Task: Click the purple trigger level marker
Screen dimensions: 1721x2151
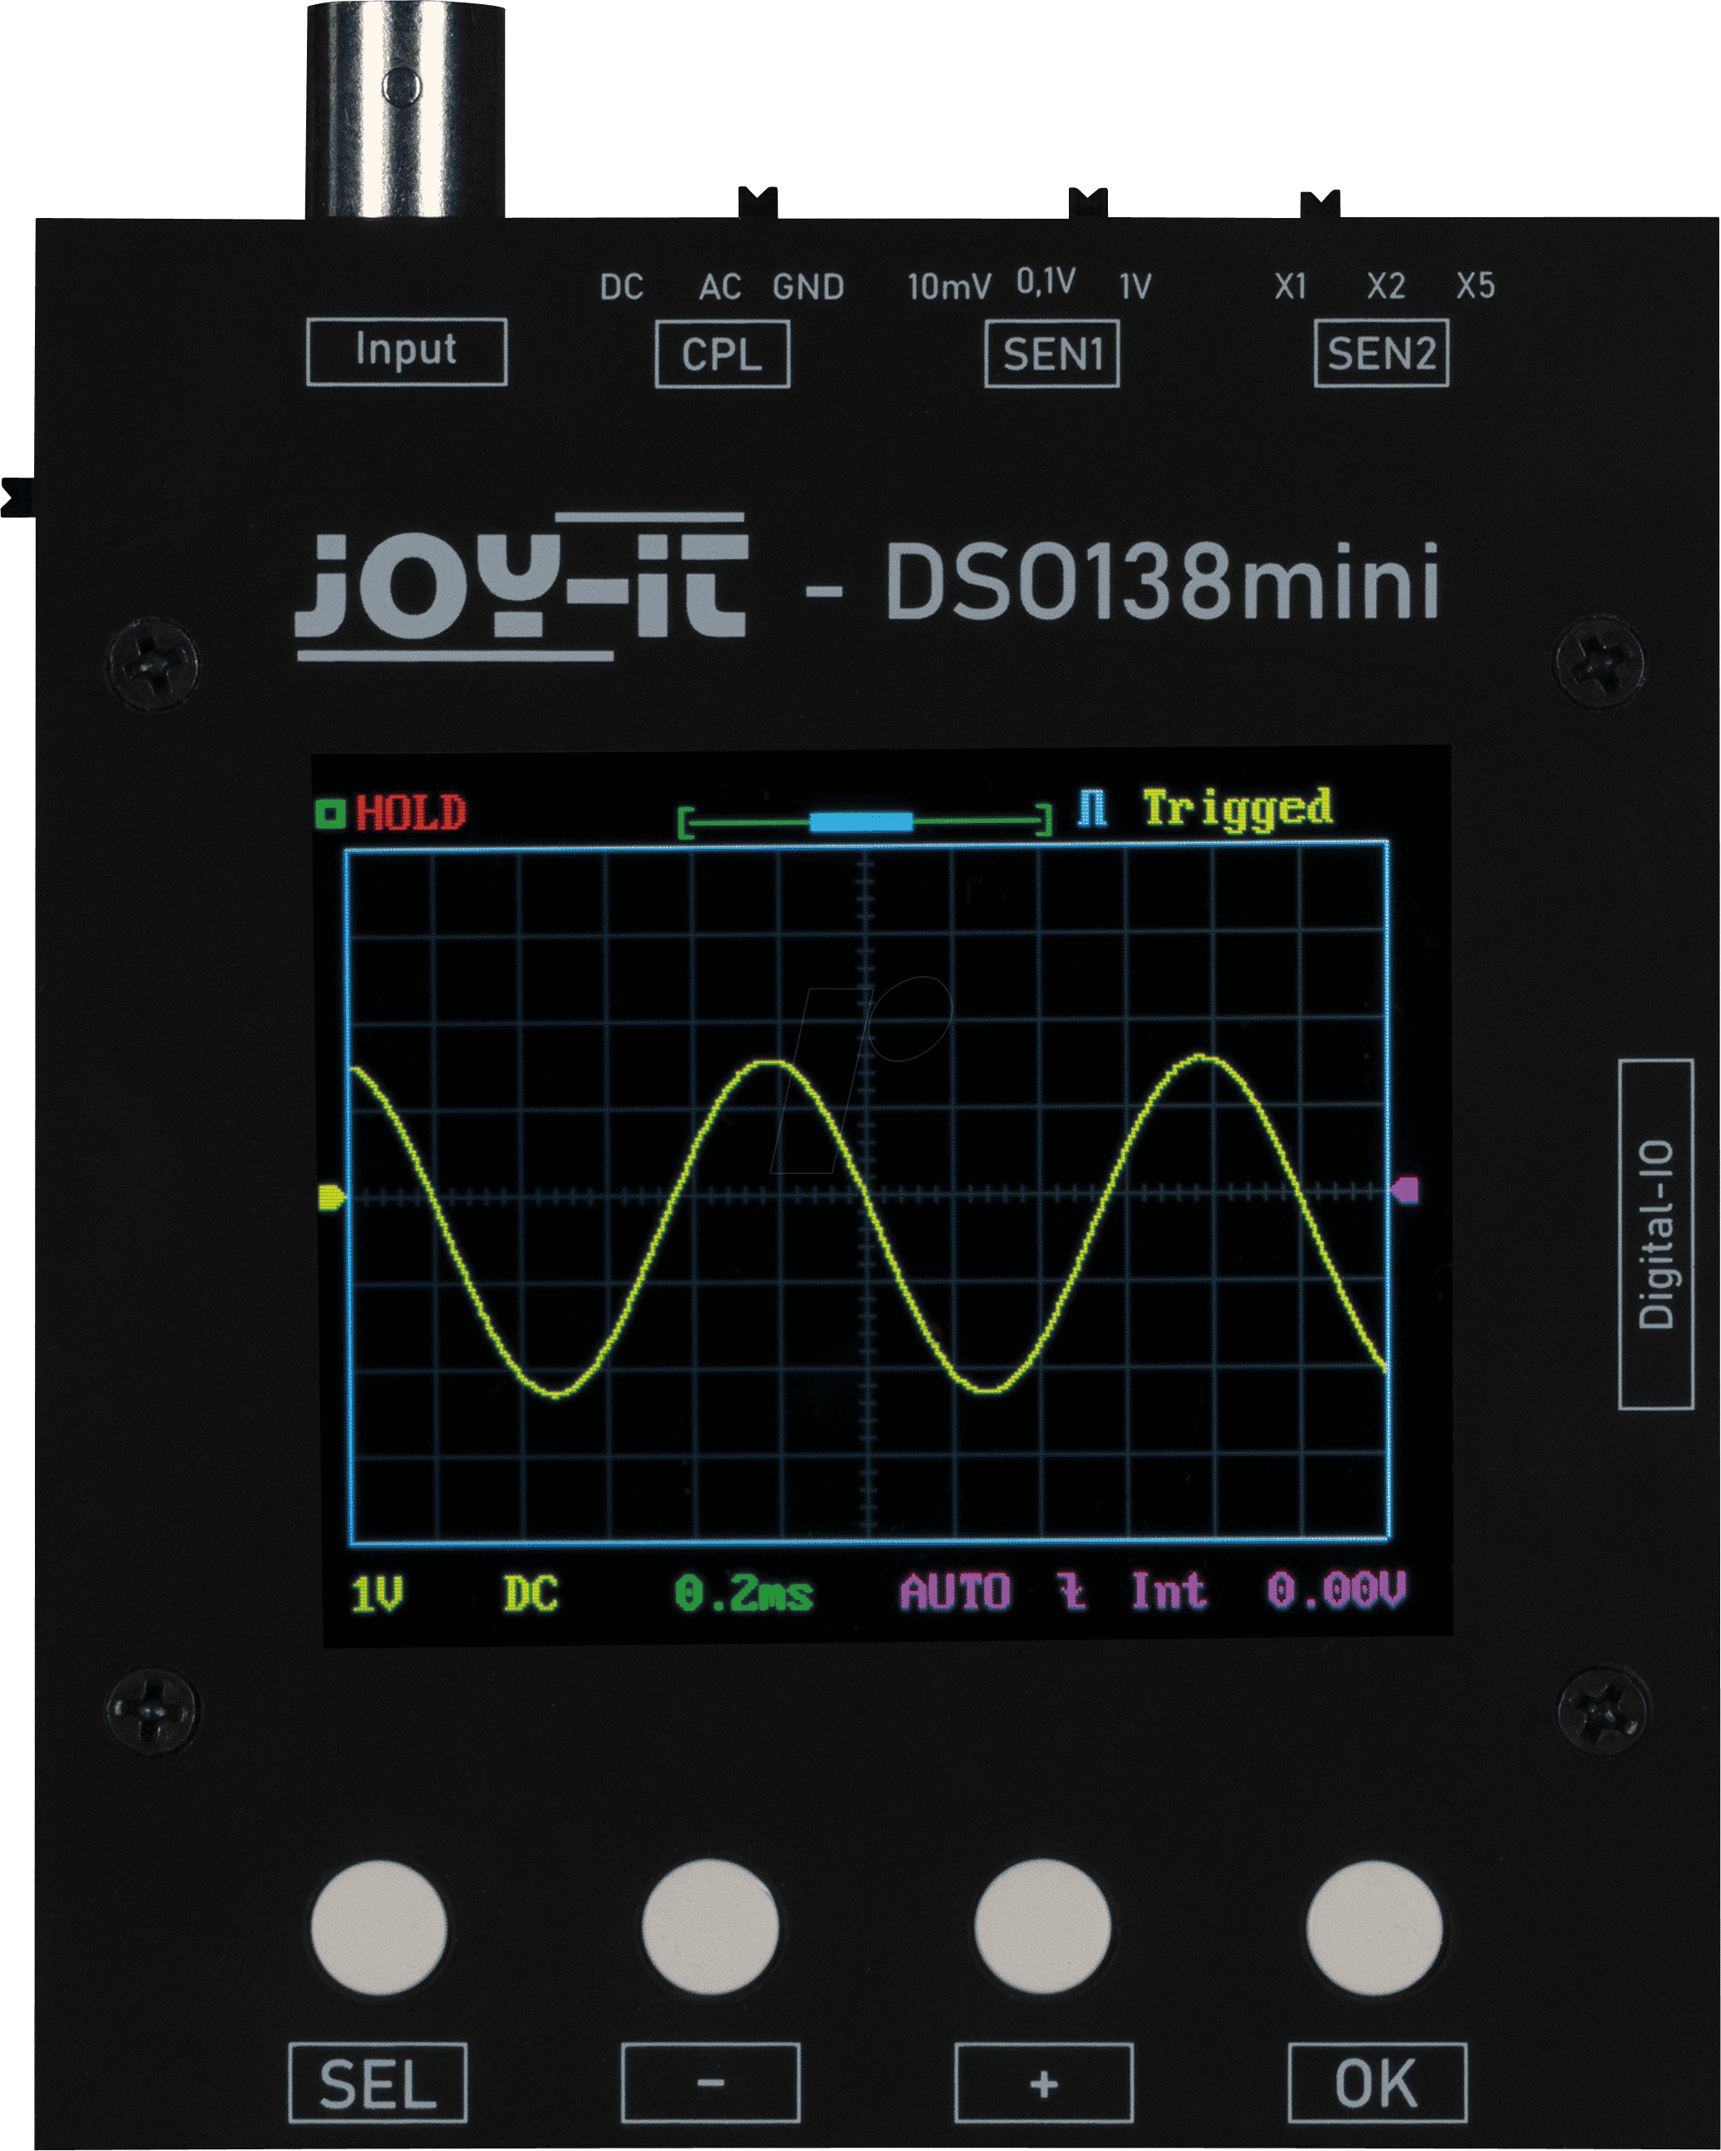Action: click(x=1404, y=1190)
